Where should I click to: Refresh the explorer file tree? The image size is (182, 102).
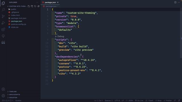tap(35, 6)
